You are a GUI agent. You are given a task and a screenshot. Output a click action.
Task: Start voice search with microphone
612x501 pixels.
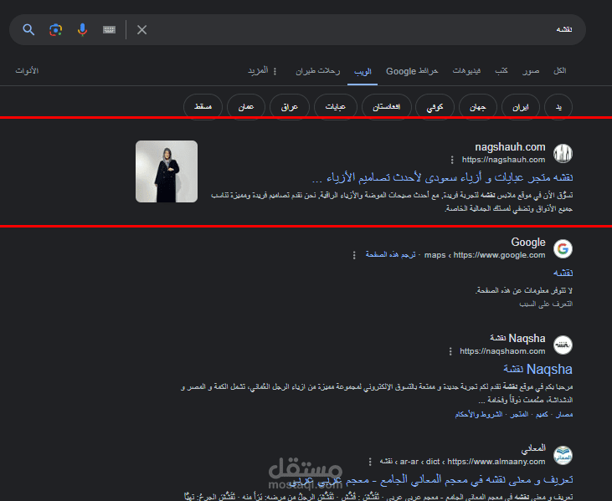click(x=82, y=29)
